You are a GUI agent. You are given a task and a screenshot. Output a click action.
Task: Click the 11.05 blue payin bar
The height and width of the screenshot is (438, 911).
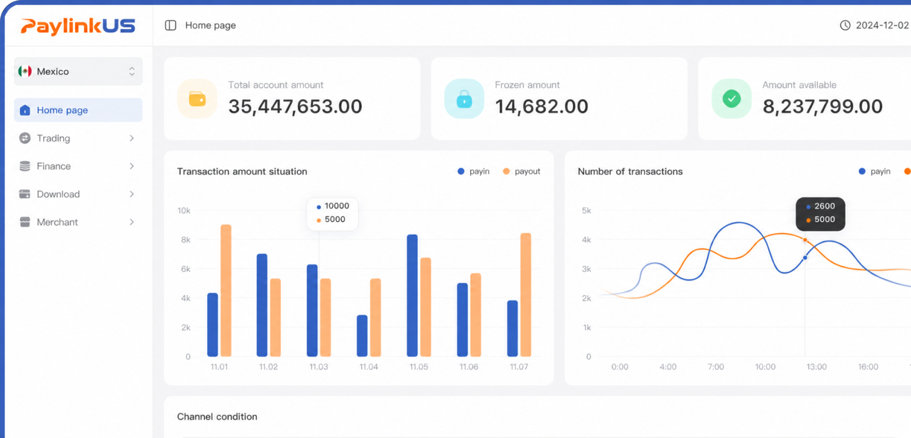pyautogui.click(x=412, y=296)
